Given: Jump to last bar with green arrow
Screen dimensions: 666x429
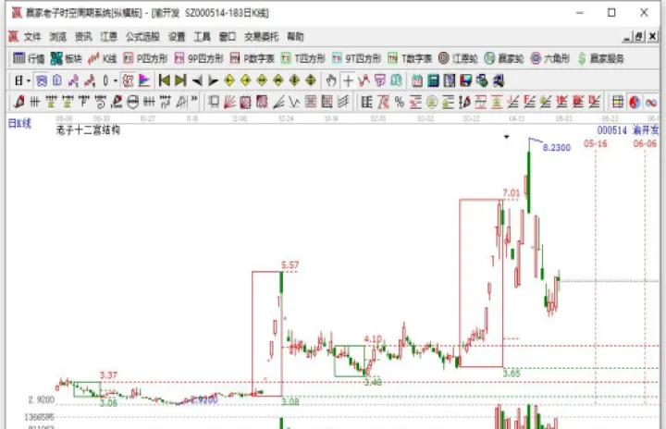Looking at the screenshot, I should click(x=180, y=80).
